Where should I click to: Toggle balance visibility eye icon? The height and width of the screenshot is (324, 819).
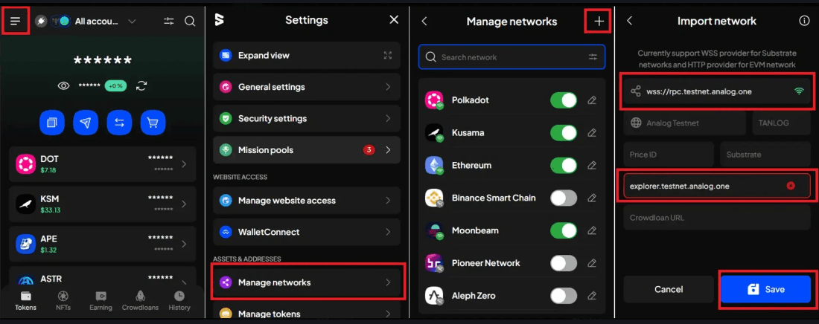(x=64, y=85)
